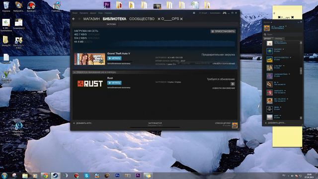Screen dimensions: 318x179
Task: Open Recycle Bin desktop icon
Action: tap(6, 6)
